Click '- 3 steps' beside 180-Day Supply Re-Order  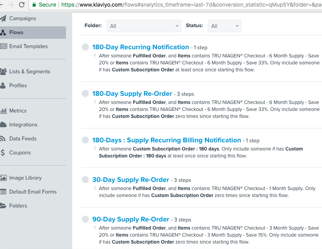point(184,94)
